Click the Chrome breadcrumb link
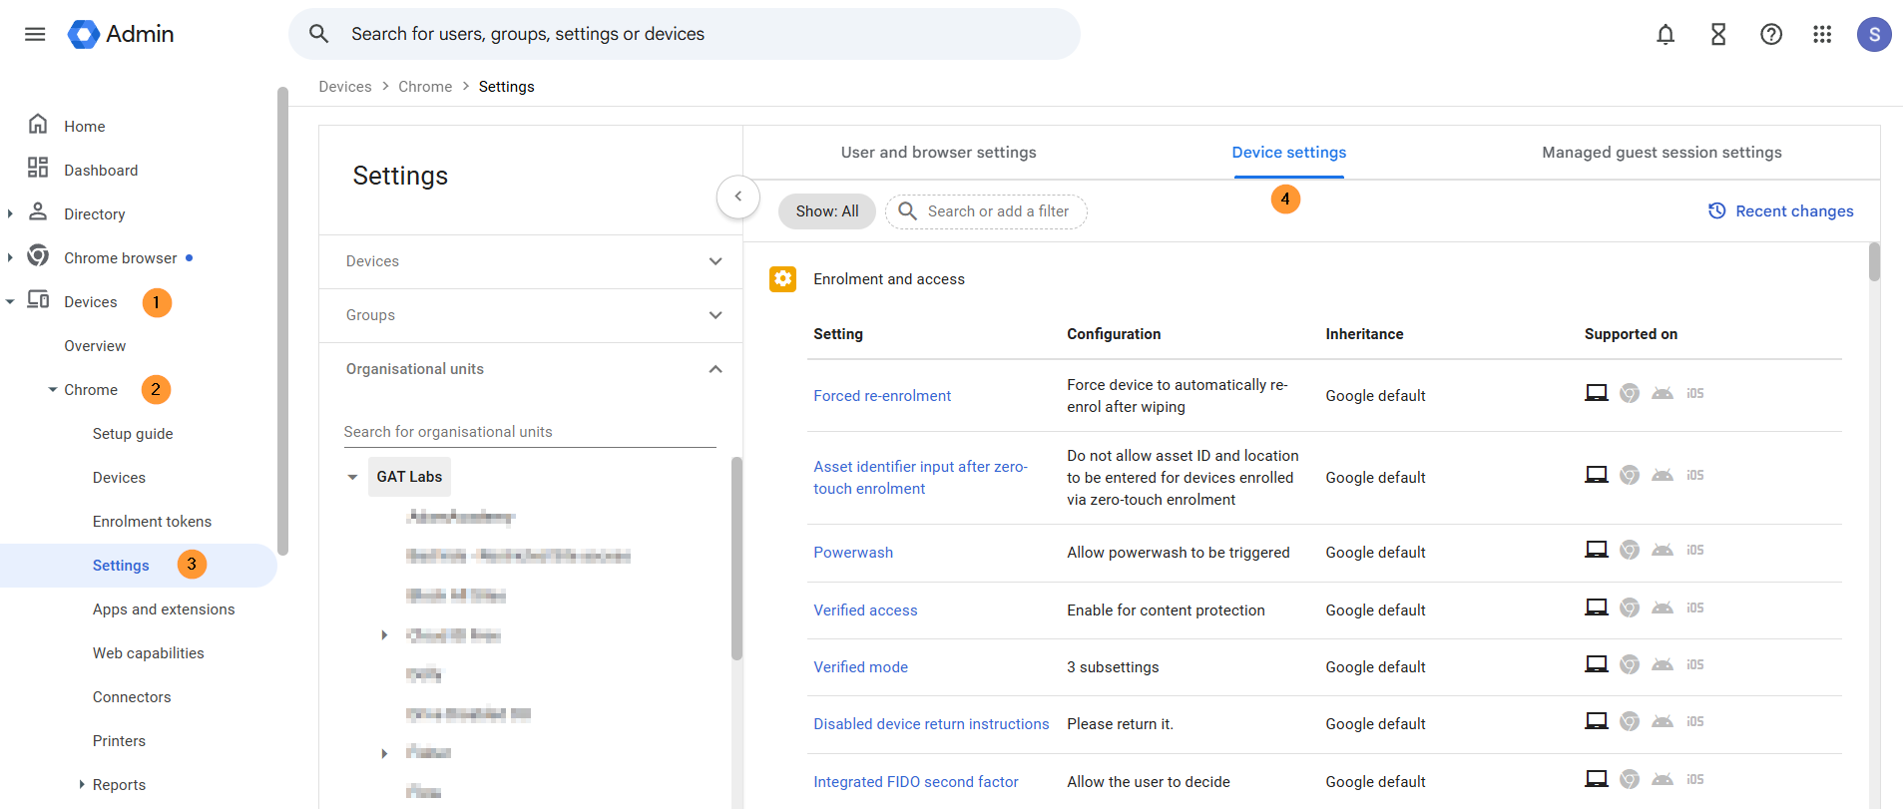 pyautogui.click(x=425, y=87)
